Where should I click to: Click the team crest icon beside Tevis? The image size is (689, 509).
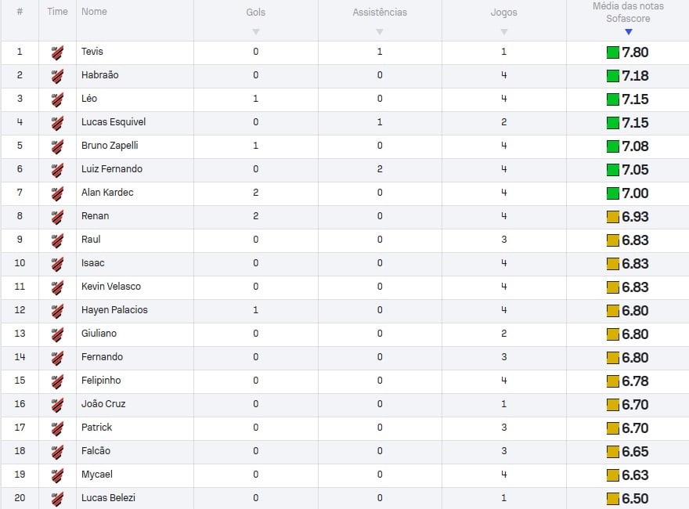(57, 52)
